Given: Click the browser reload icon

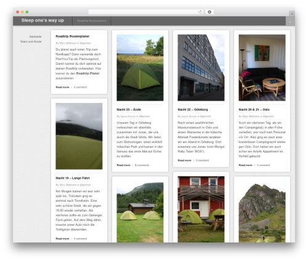Looking at the screenshot, I should (200, 12).
